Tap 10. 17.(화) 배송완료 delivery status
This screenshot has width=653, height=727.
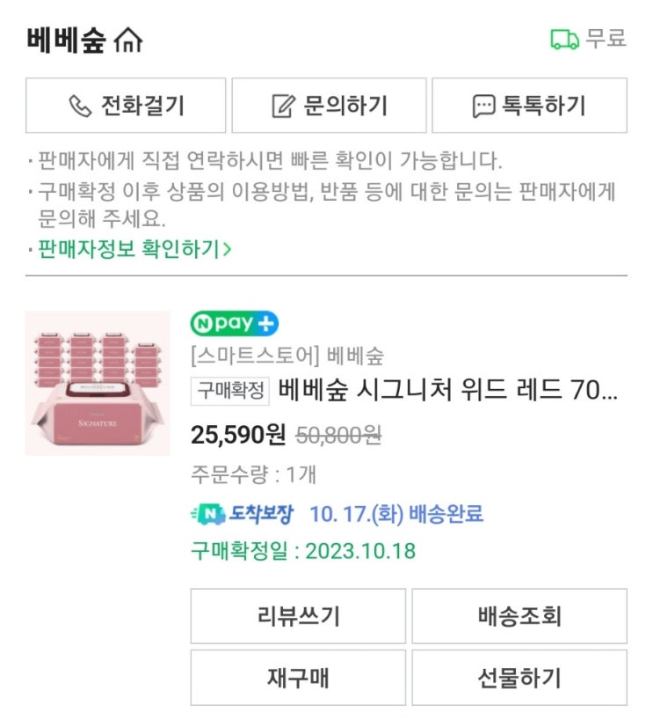tap(396, 514)
